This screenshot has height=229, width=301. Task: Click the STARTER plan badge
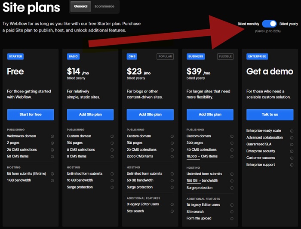[x=15, y=56]
